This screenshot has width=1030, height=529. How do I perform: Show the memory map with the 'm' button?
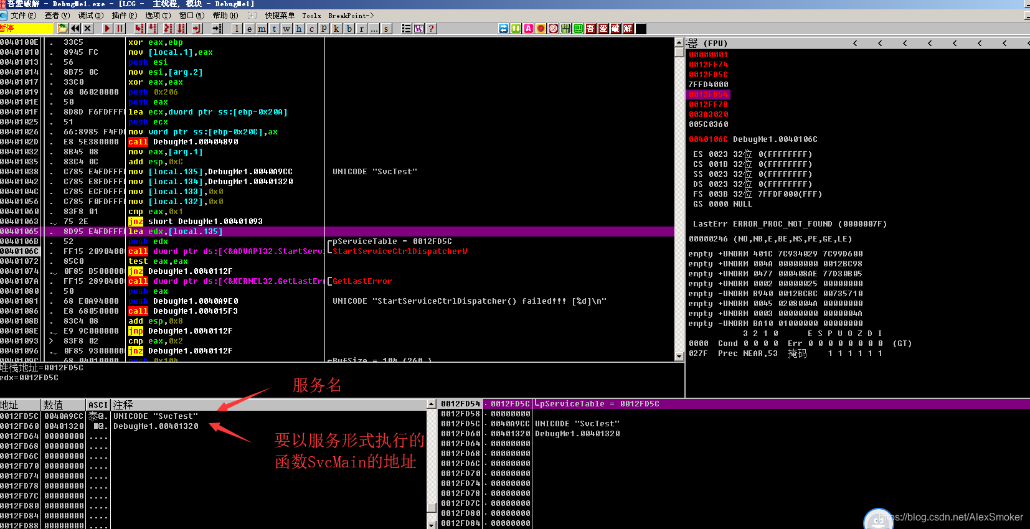click(x=262, y=28)
